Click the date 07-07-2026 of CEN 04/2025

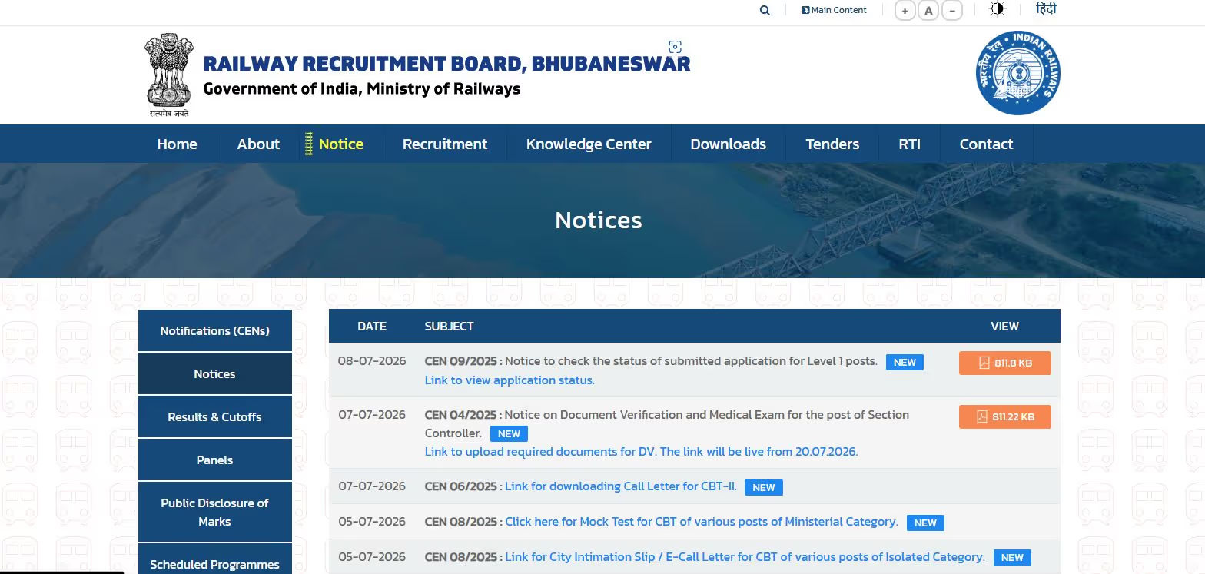(x=372, y=415)
